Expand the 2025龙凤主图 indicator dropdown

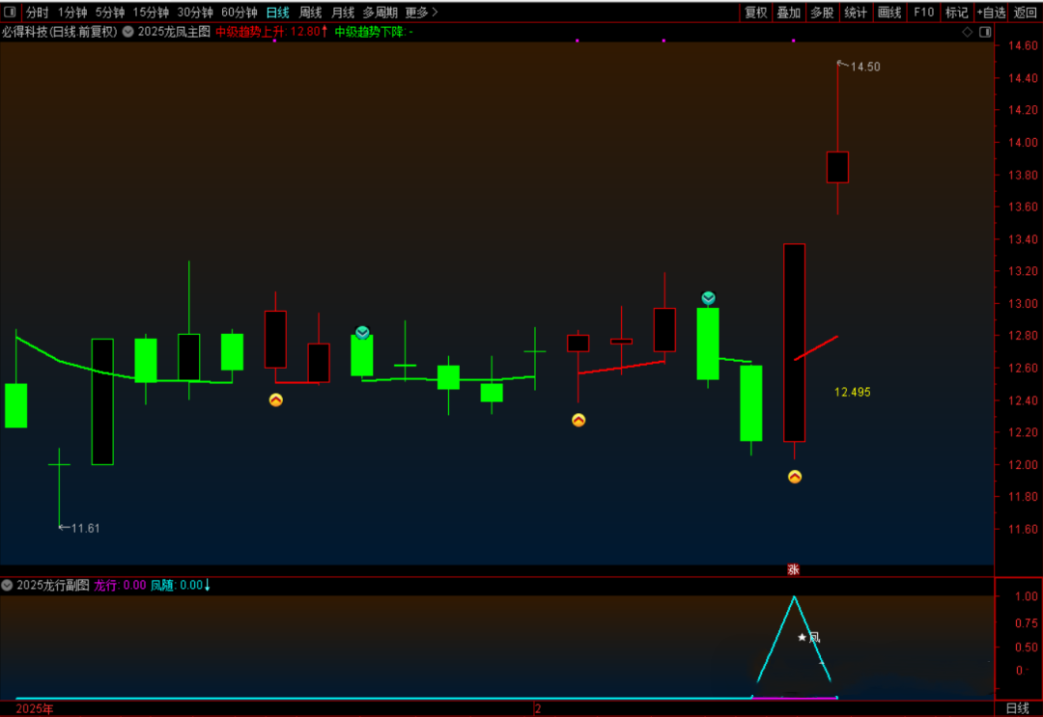(128, 32)
